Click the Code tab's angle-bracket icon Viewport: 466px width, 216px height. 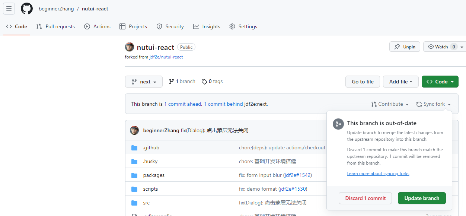click(x=9, y=26)
